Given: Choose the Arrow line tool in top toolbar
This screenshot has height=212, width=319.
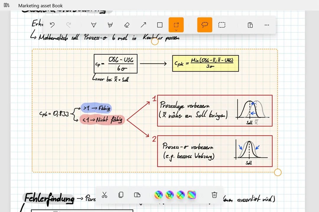Looking at the screenshot, I should (143, 25).
